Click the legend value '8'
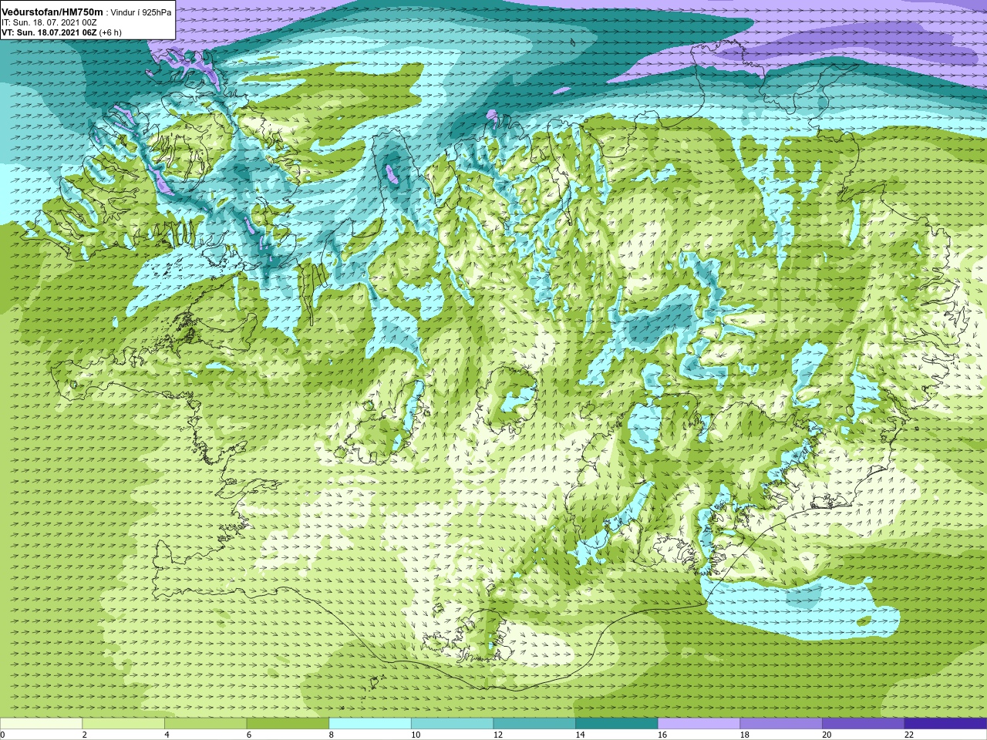 point(332,735)
